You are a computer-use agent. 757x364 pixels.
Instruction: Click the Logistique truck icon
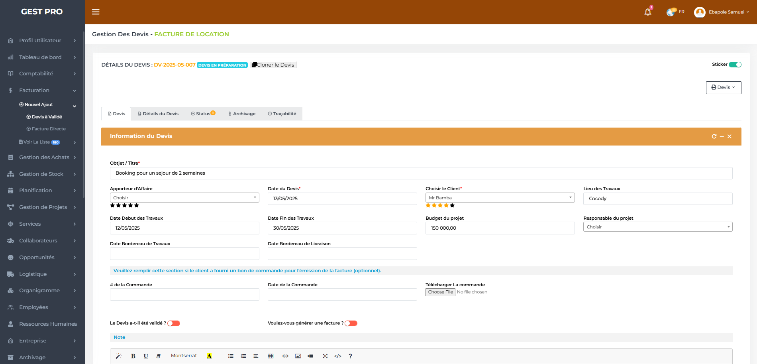[11, 274]
